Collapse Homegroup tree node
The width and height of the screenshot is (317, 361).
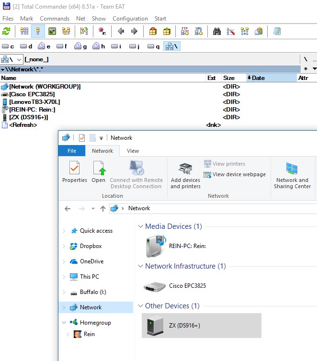[64, 323]
